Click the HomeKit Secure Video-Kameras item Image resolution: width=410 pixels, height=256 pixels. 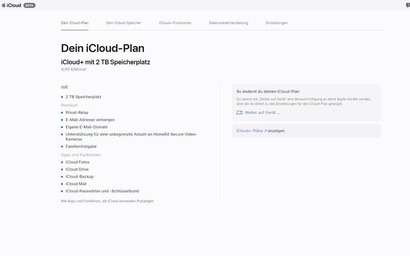[131, 137]
